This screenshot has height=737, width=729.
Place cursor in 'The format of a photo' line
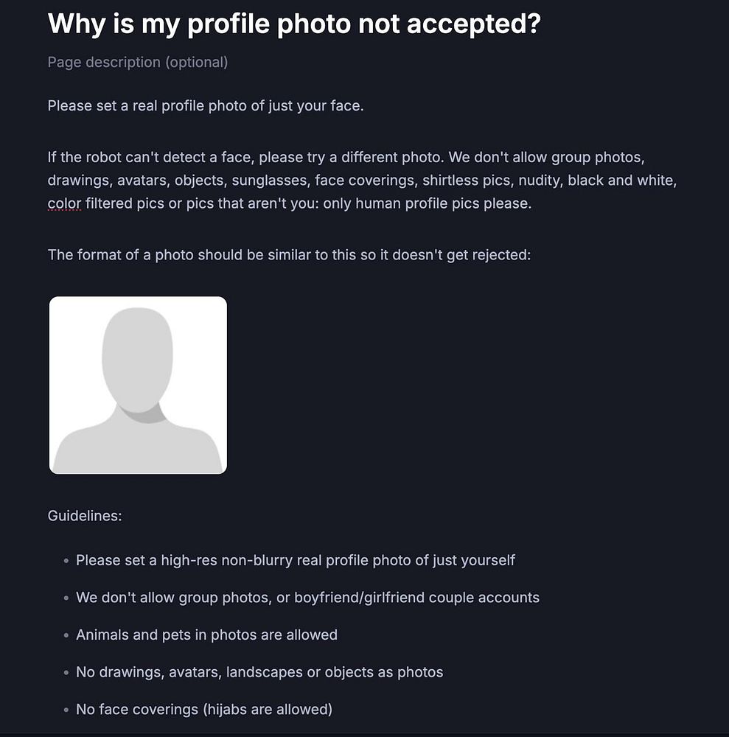(x=289, y=255)
